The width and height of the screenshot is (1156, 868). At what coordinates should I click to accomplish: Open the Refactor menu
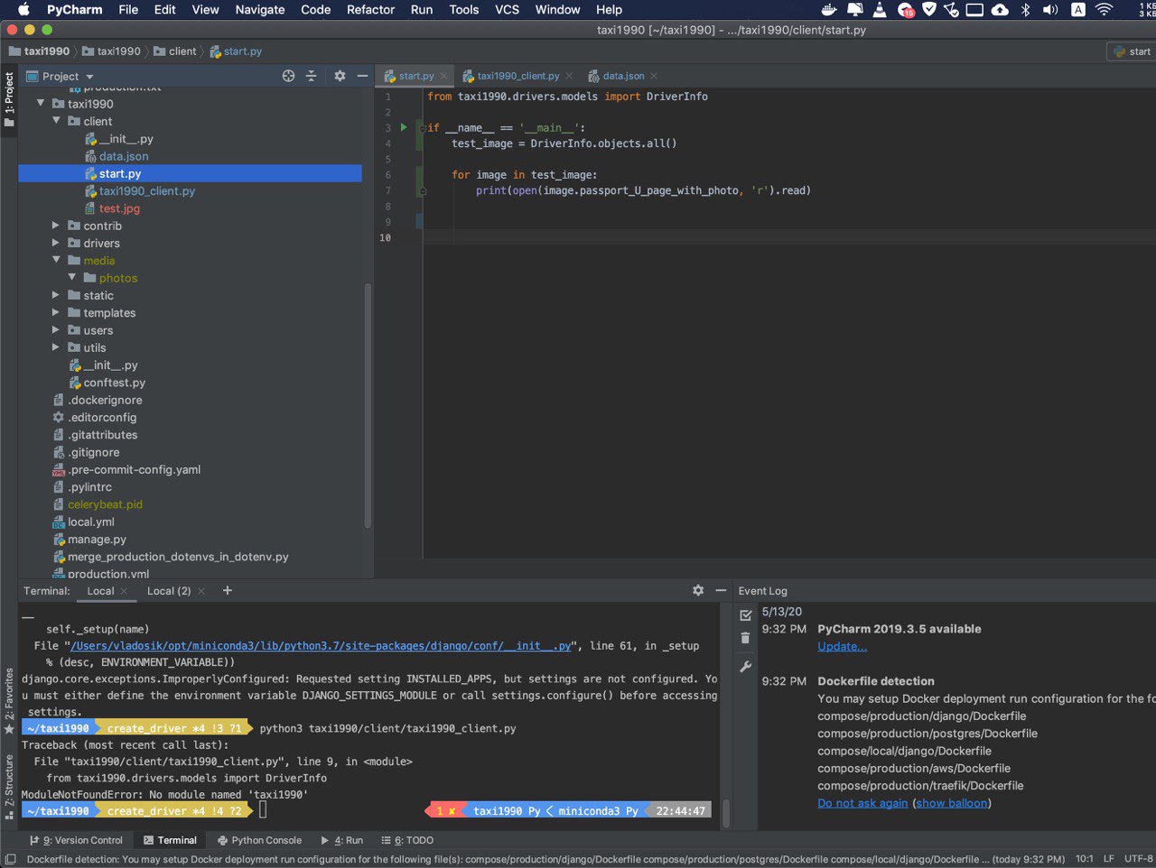370,10
